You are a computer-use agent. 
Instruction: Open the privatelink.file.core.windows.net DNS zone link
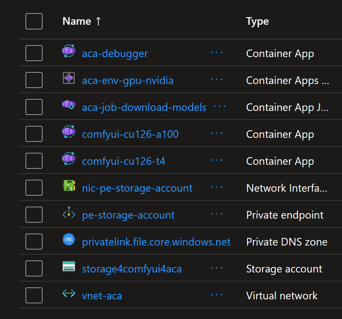point(156,242)
